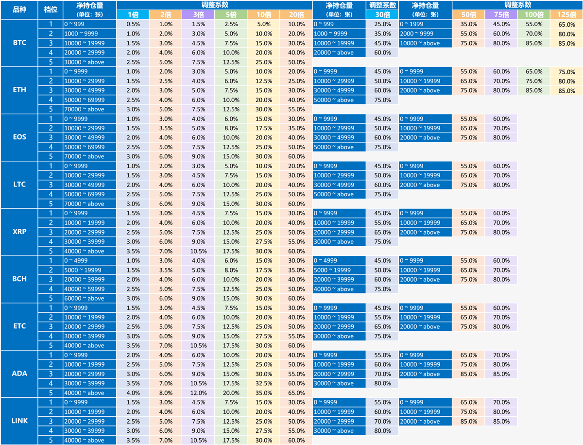The image size is (583, 445).
Task: Click the BTC row label
Action: (19, 43)
